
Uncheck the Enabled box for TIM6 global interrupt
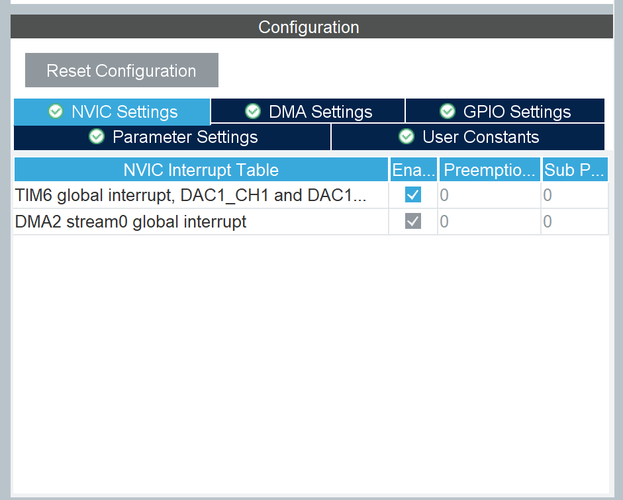tap(412, 194)
